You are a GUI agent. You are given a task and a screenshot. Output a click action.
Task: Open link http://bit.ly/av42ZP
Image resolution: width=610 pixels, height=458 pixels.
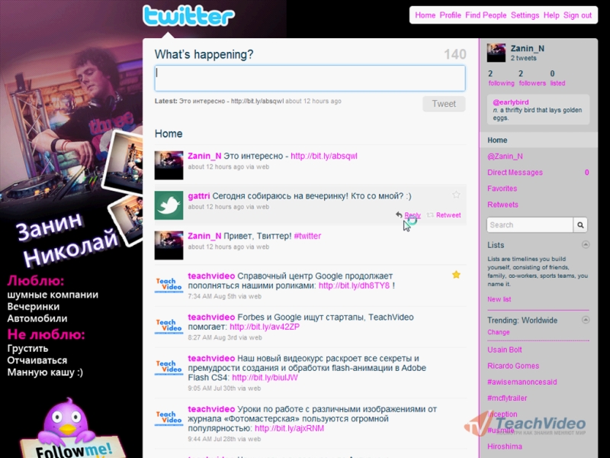[265, 327]
